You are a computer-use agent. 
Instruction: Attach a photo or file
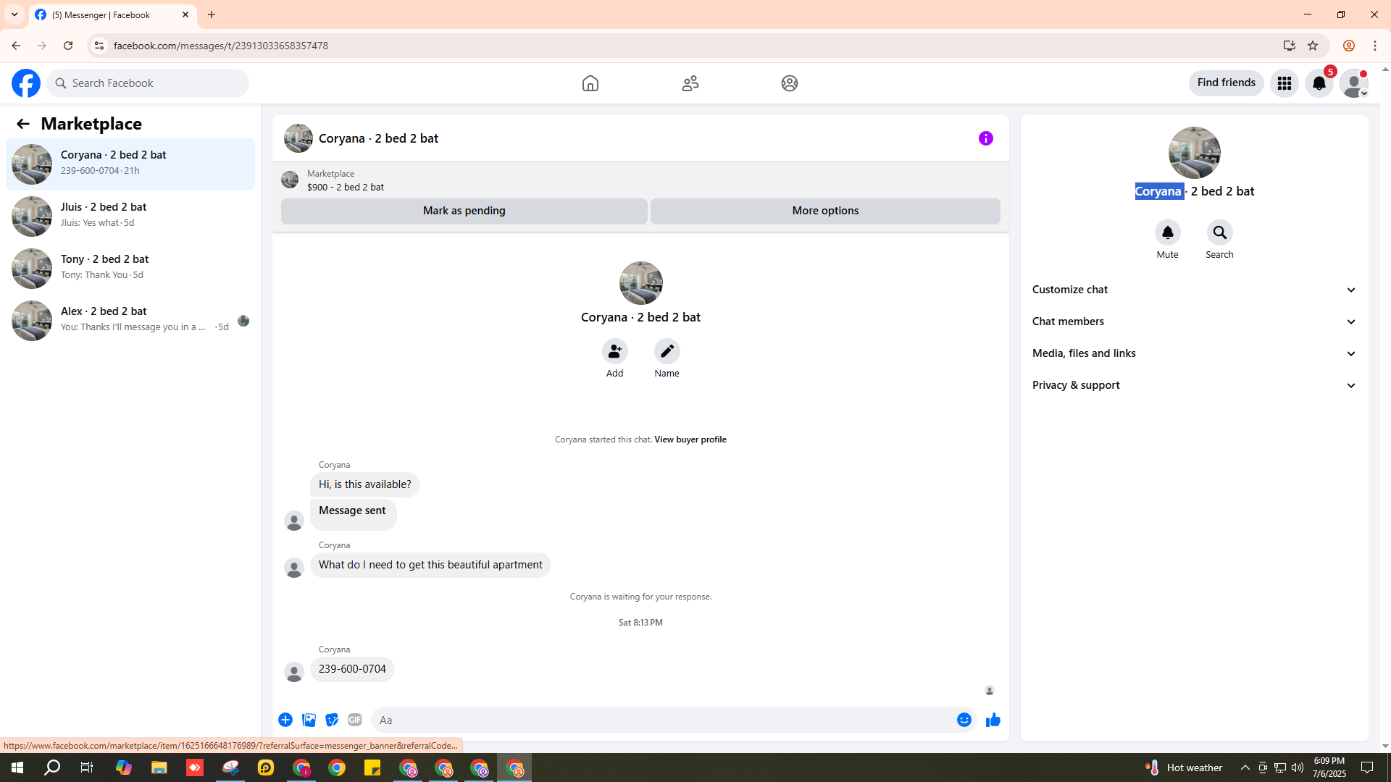[x=309, y=720]
